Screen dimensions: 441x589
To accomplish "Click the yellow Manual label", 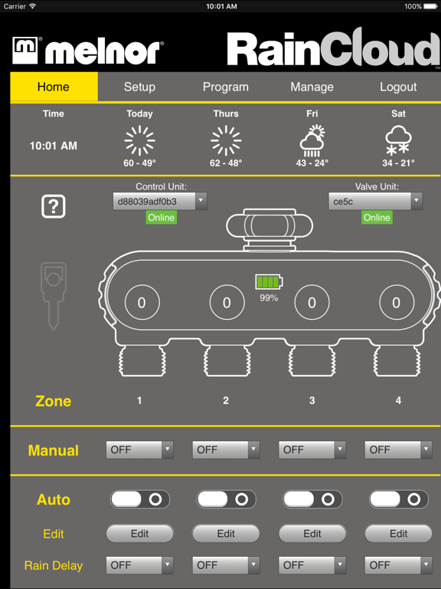I will point(54,450).
